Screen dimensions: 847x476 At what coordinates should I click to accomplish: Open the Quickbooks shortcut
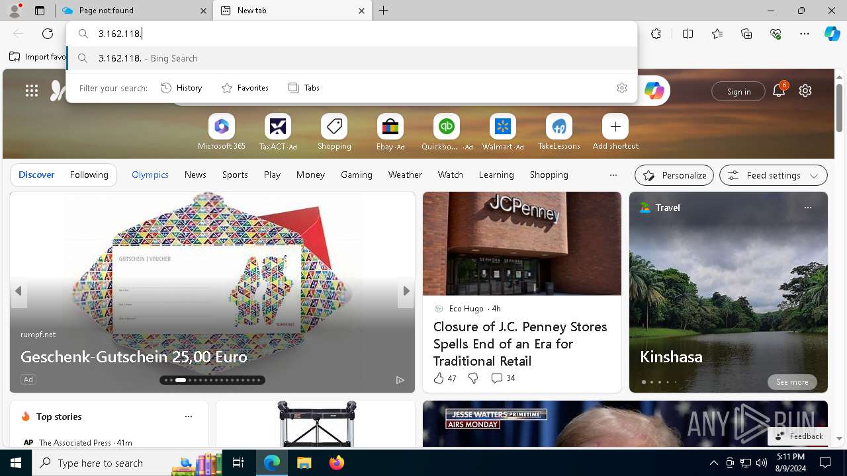[447, 132]
